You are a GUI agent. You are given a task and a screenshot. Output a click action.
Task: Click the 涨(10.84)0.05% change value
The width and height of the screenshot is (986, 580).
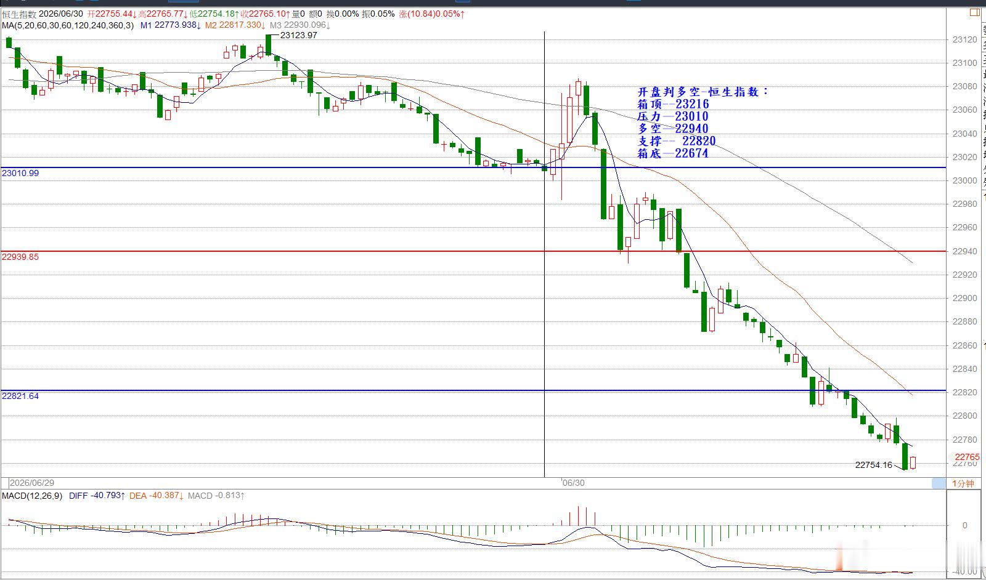point(432,14)
